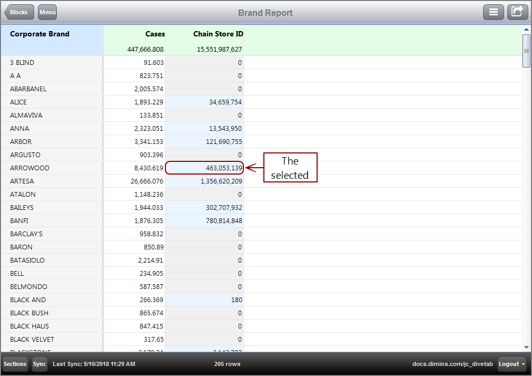Open the docs.dimins.com/jc_divetab link

click(452, 364)
